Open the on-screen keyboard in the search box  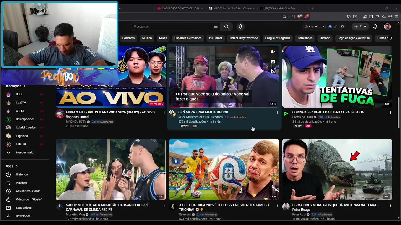(x=216, y=27)
